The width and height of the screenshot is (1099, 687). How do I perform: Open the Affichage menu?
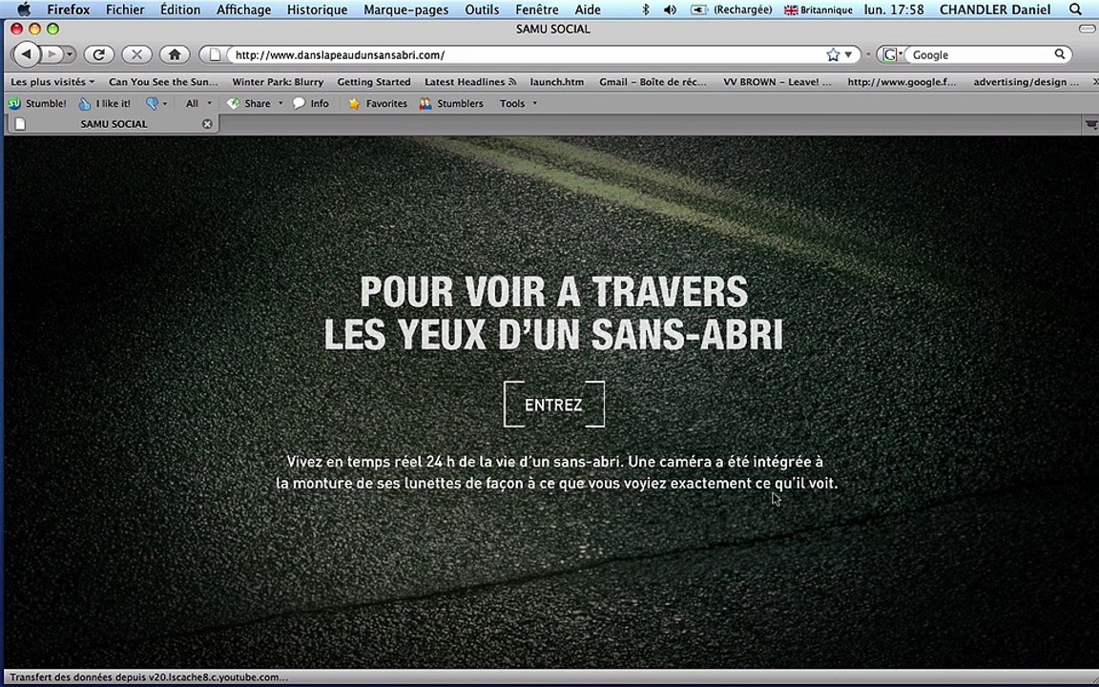[x=243, y=10]
